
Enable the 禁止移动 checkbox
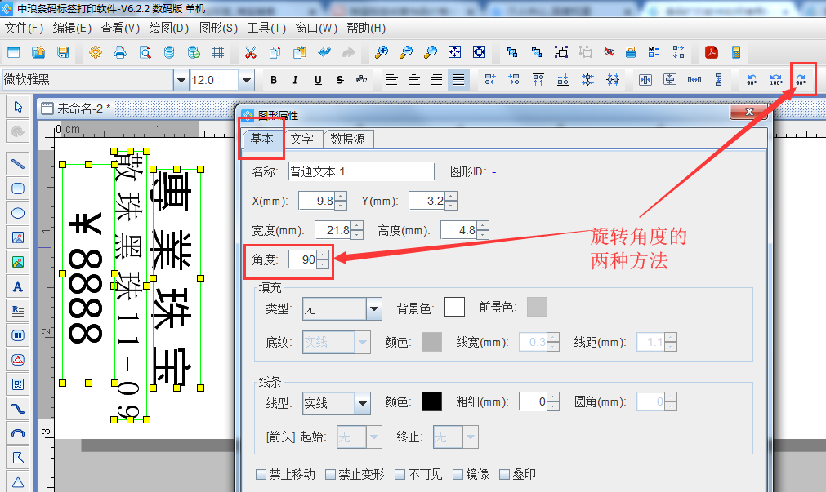[x=261, y=474]
